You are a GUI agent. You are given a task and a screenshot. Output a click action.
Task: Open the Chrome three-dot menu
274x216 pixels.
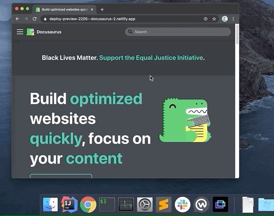point(233,19)
